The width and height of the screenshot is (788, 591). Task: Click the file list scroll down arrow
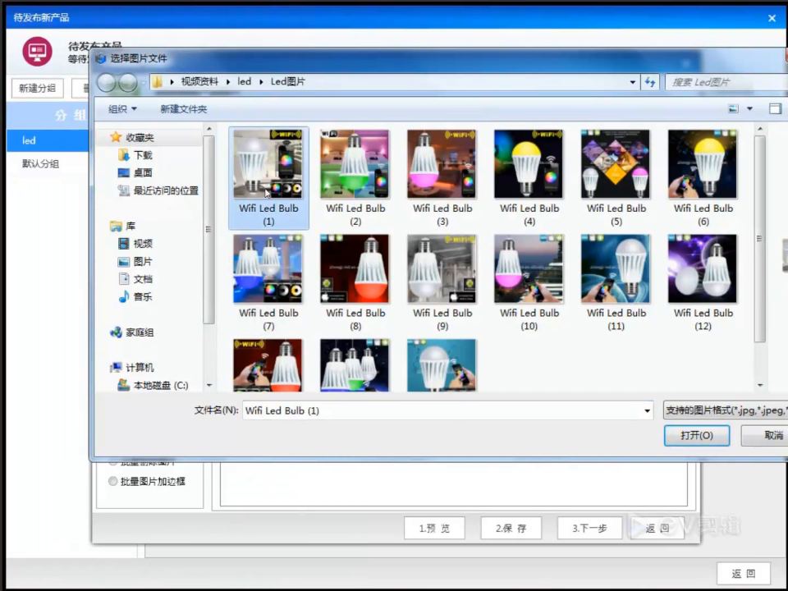[760, 386]
